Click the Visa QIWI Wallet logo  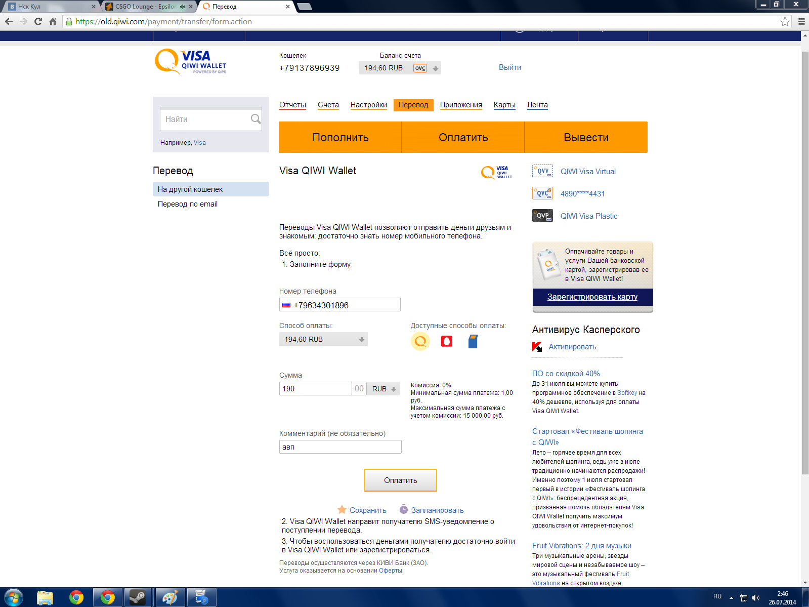191,62
